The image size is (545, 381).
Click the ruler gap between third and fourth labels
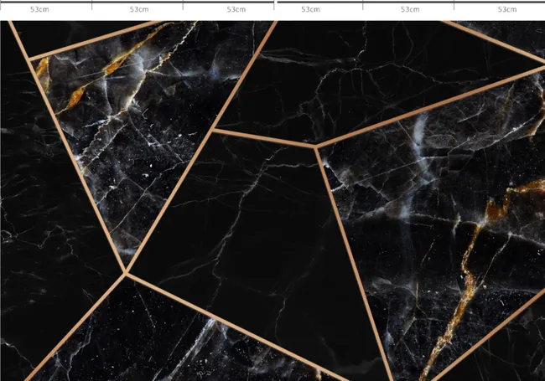tap(276, 3)
